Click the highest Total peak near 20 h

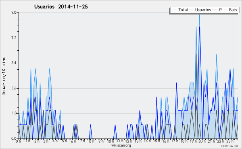(199, 14)
